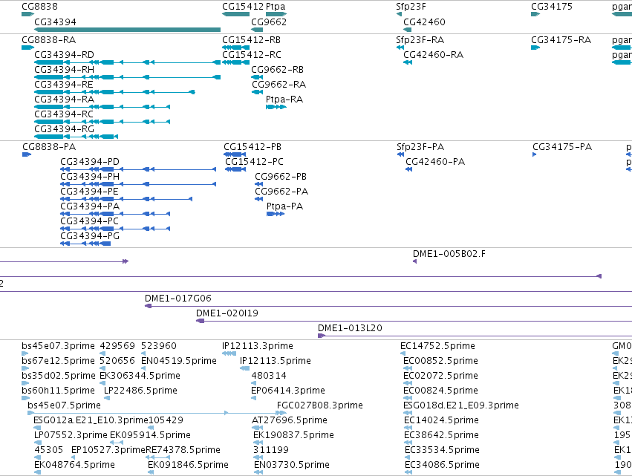Screen dimensions: 632x476
Task: Select the CG42460-RA transcript label
Action: tap(433, 55)
